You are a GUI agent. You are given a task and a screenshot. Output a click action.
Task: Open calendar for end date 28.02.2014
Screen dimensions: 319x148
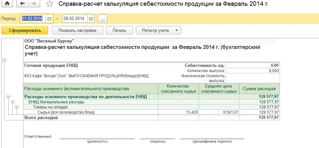[91, 19]
